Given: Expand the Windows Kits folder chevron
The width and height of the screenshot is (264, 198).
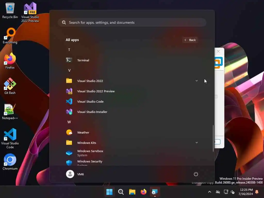Looking at the screenshot, I should coord(196,143).
